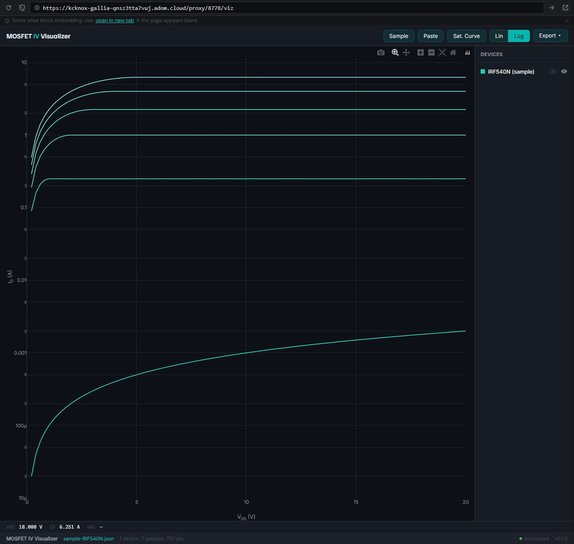
Task: Open page in external window icon
Action: [x=565, y=8]
